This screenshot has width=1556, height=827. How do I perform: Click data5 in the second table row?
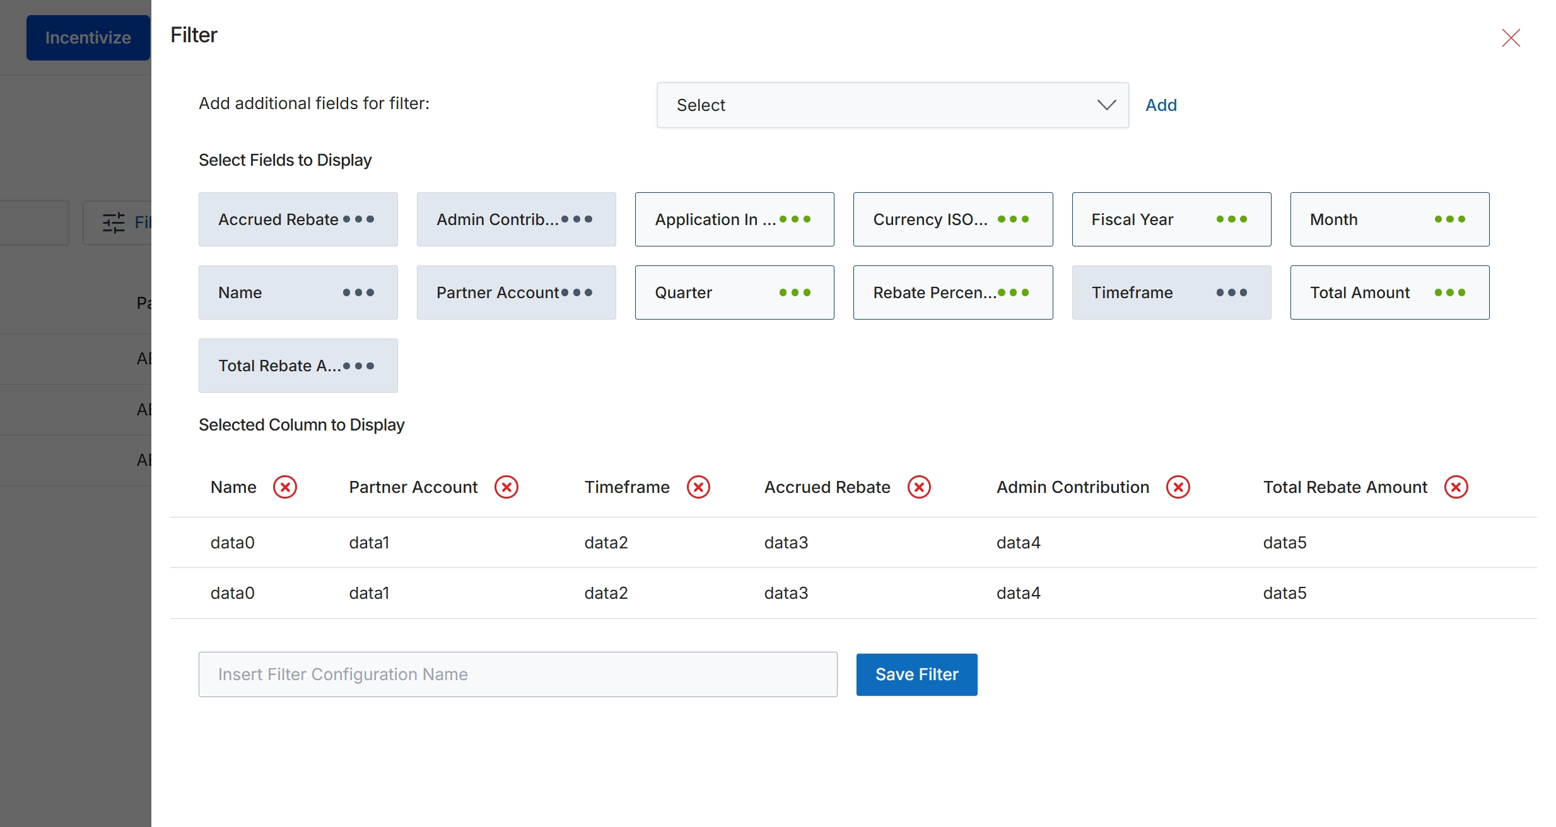[x=1285, y=593]
